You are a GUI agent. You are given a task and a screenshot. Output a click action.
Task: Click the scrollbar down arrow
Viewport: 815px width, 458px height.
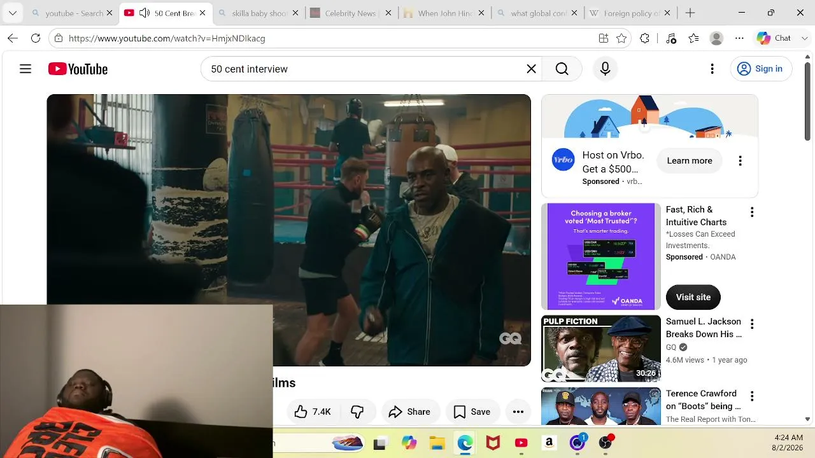pos(807,419)
